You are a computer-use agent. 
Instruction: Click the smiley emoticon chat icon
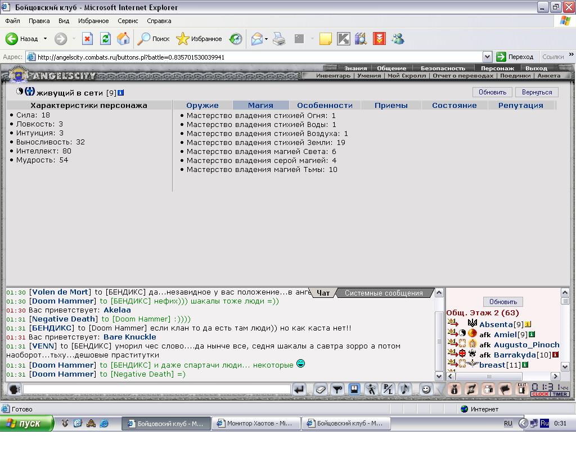pyautogui.click(x=426, y=389)
